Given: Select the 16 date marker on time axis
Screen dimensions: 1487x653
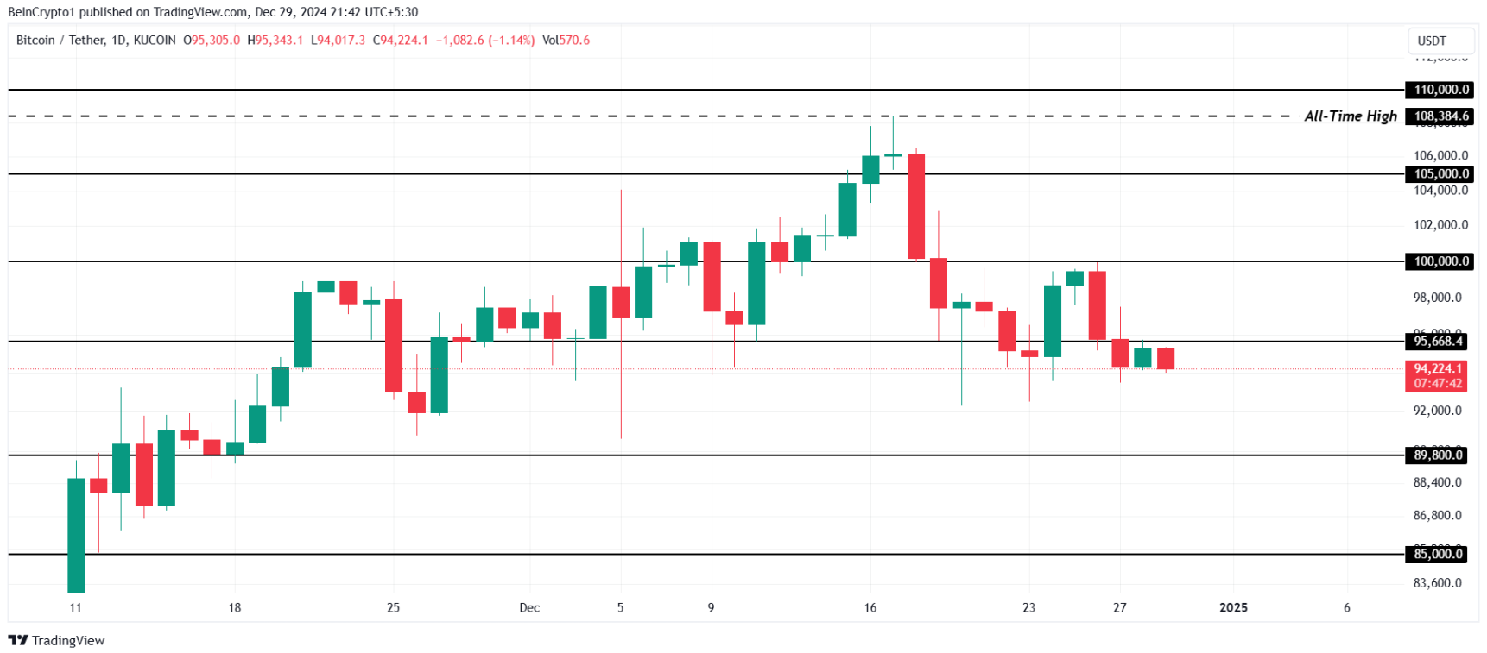Looking at the screenshot, I should pyautogui.click(x=870, y=607).
